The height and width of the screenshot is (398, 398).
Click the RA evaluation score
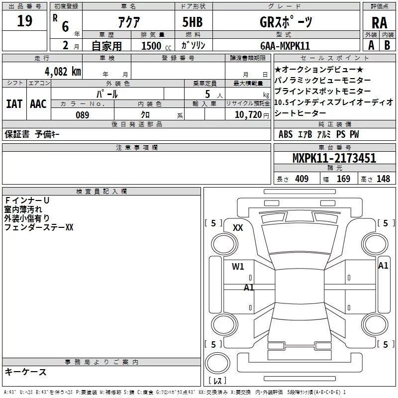[x=380, y=23]
